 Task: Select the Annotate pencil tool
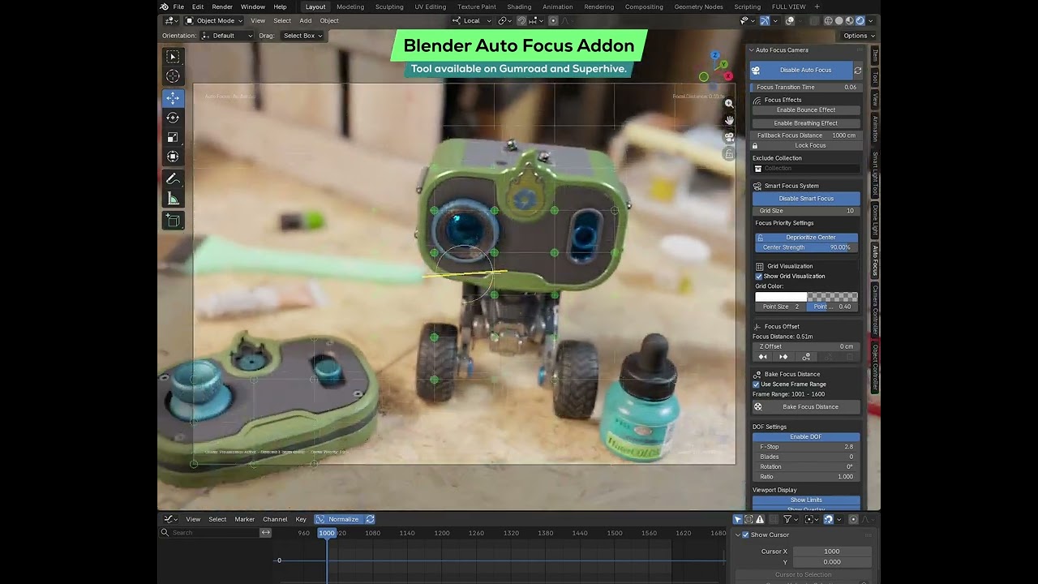point(173,178)
